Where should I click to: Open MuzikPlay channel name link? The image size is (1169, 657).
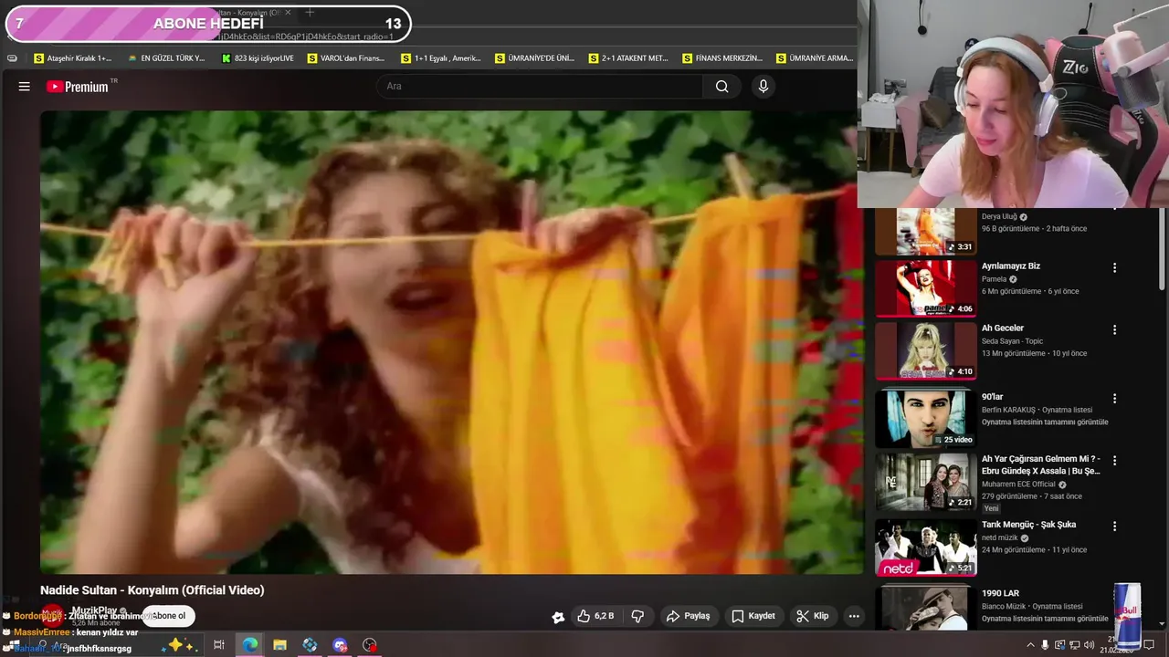coord(94,610)
